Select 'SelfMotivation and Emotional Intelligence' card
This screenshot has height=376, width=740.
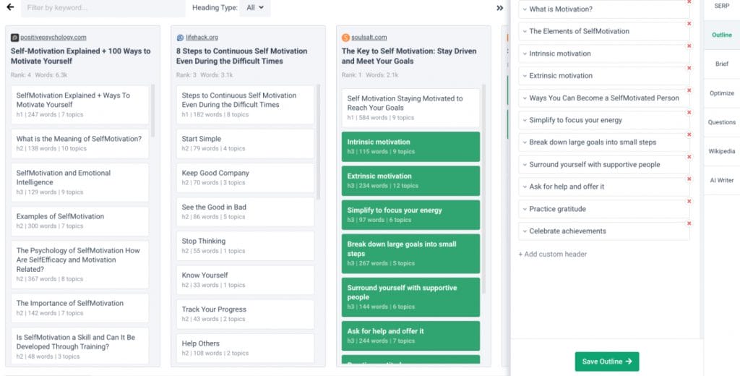point(79,182)
